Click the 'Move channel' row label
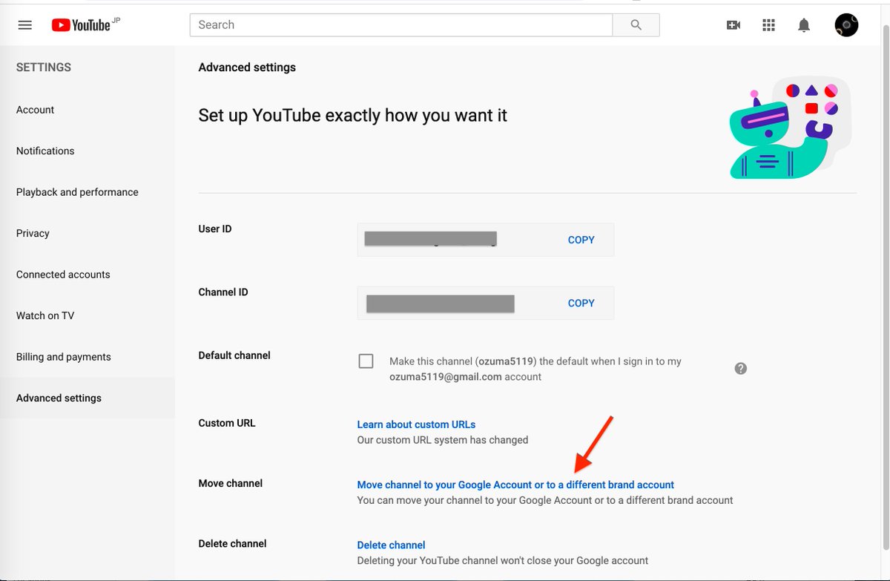This screenshot has height=581, width=890. pyautogui.click(x=231, y=483)
